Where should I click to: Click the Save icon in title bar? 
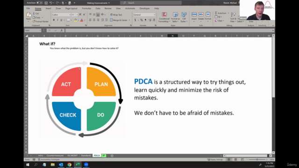pos(46,3)
